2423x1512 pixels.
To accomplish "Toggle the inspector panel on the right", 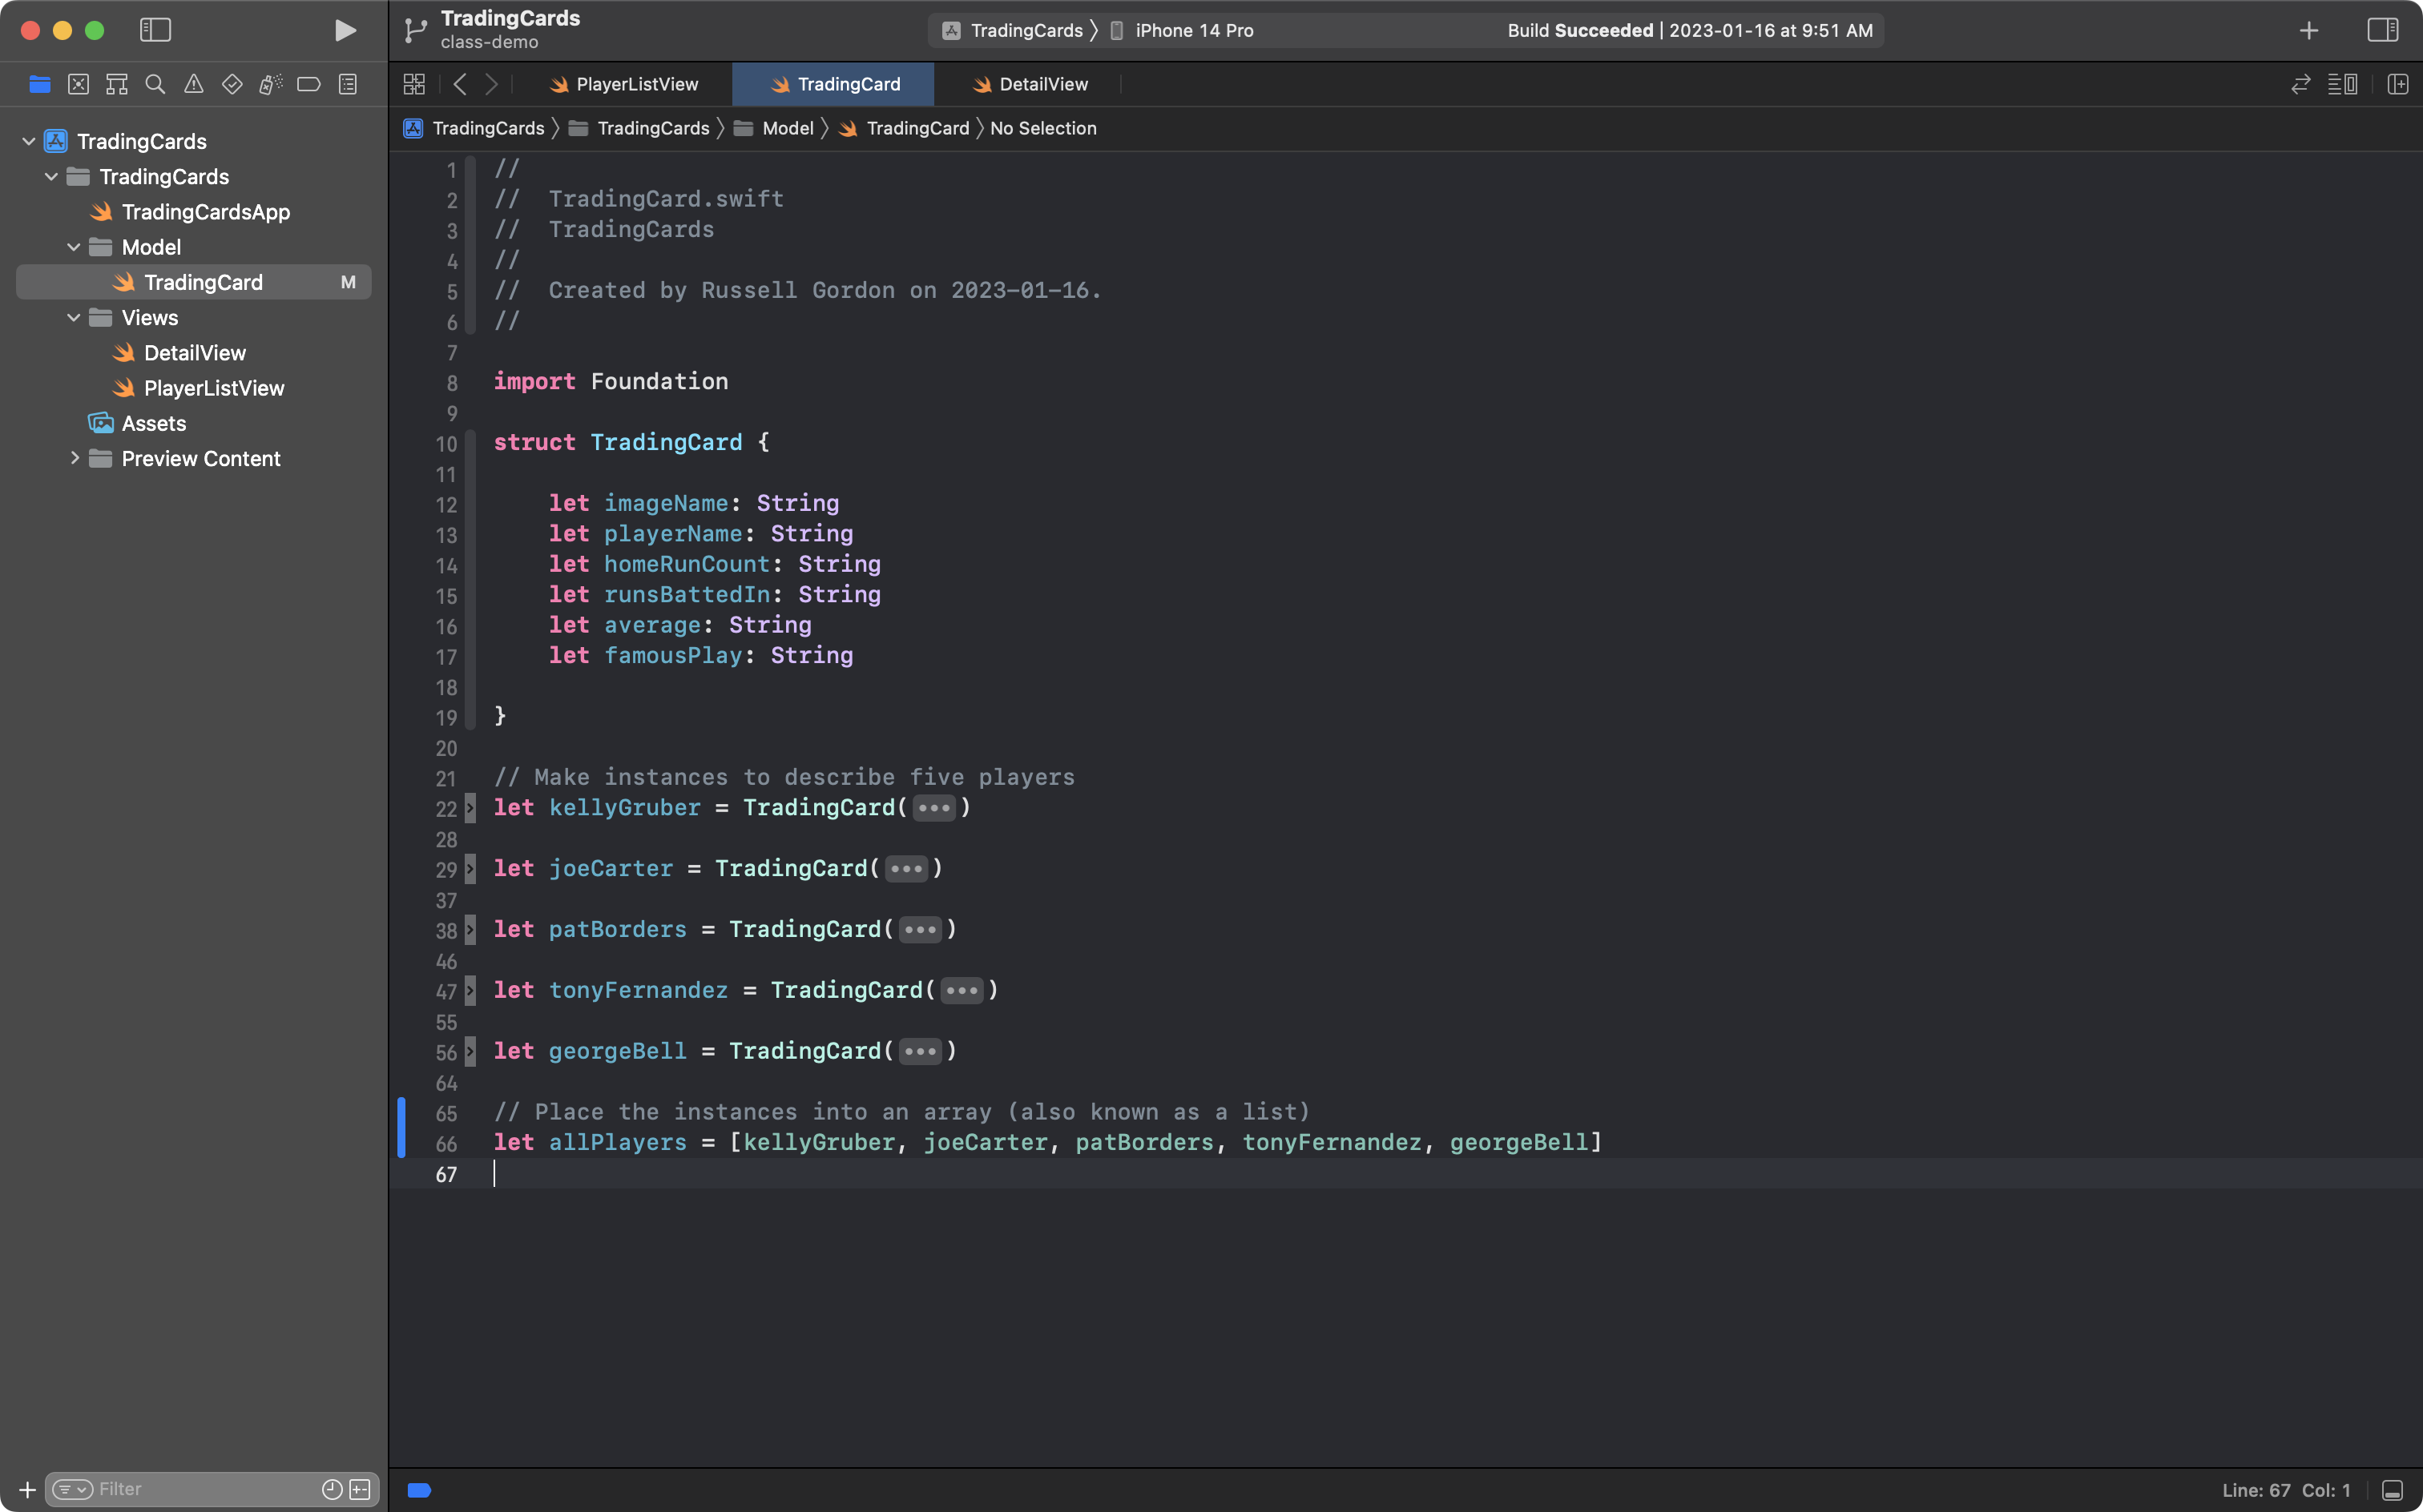I will click(2384, 30).
